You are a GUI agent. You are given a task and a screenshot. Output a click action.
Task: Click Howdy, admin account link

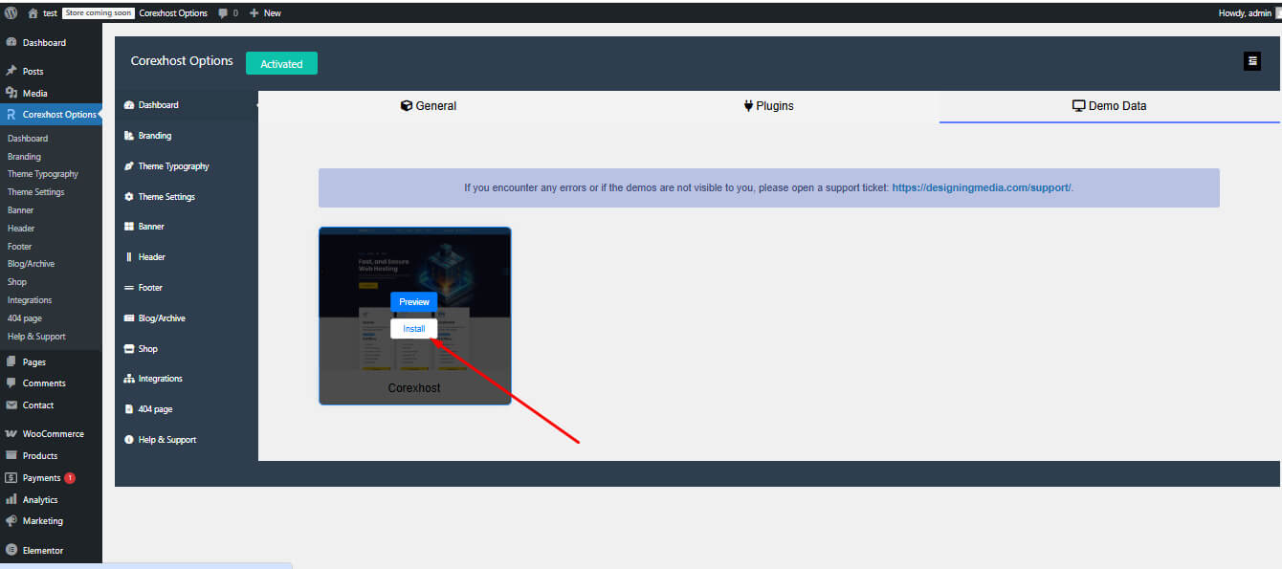tap(1244, 13)
